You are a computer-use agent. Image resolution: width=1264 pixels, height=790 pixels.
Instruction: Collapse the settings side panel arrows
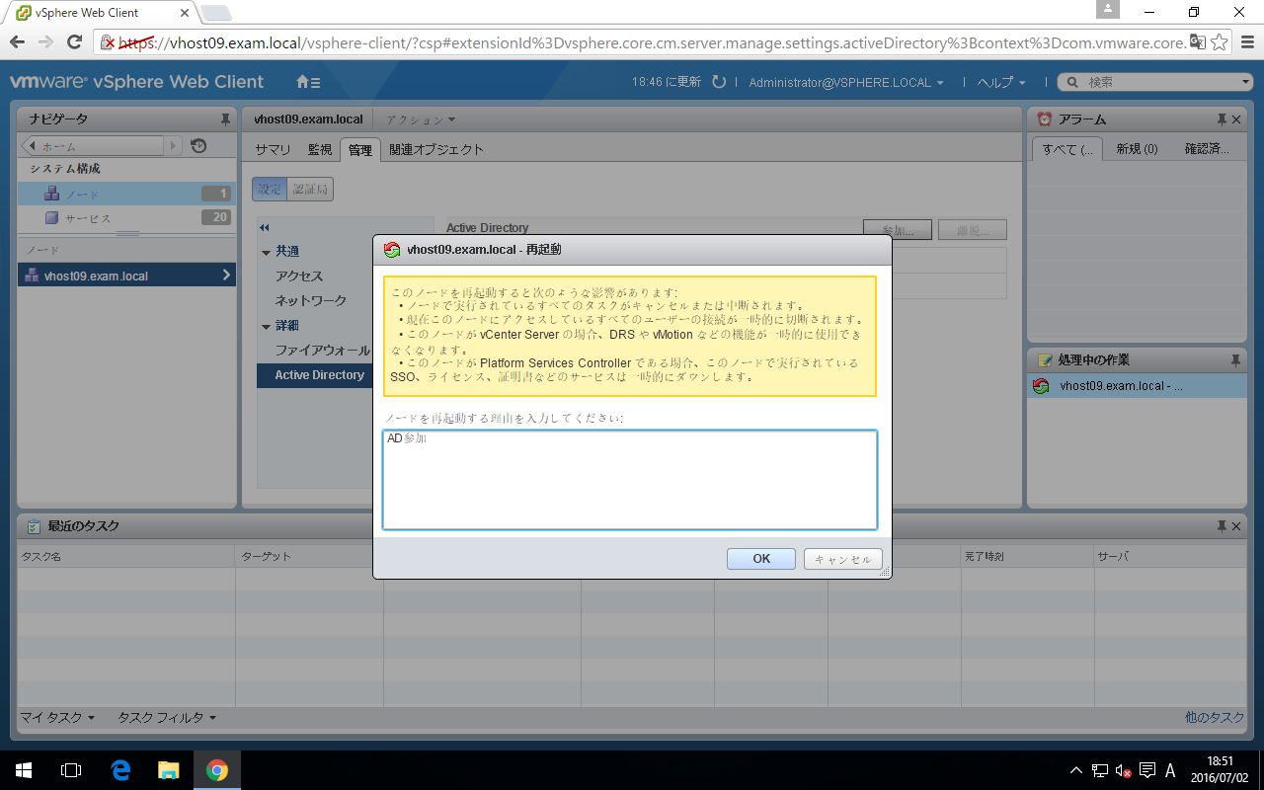pyautogui.click(x=265, y=228)
